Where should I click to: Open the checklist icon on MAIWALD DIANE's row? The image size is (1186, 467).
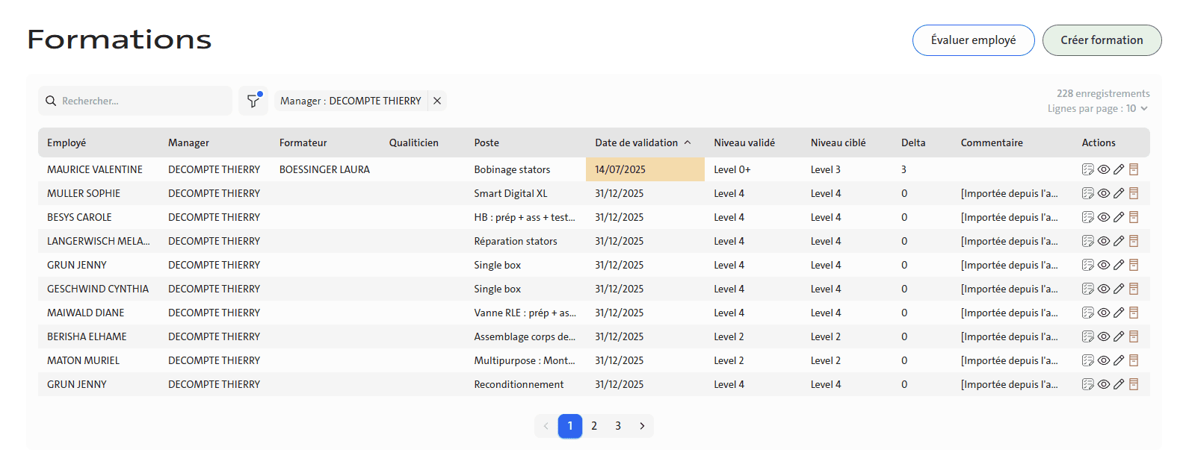(1088, 313)
